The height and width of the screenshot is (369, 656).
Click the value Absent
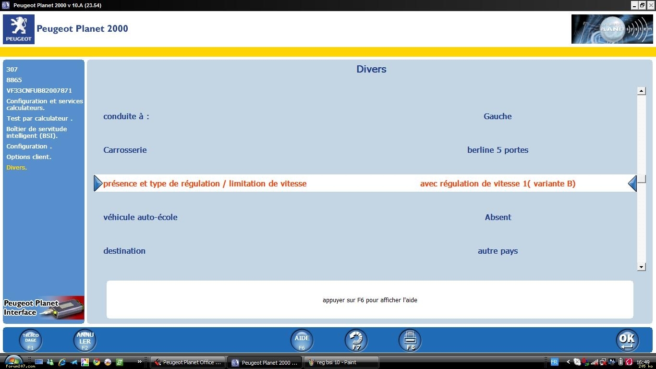coord(498,217)
